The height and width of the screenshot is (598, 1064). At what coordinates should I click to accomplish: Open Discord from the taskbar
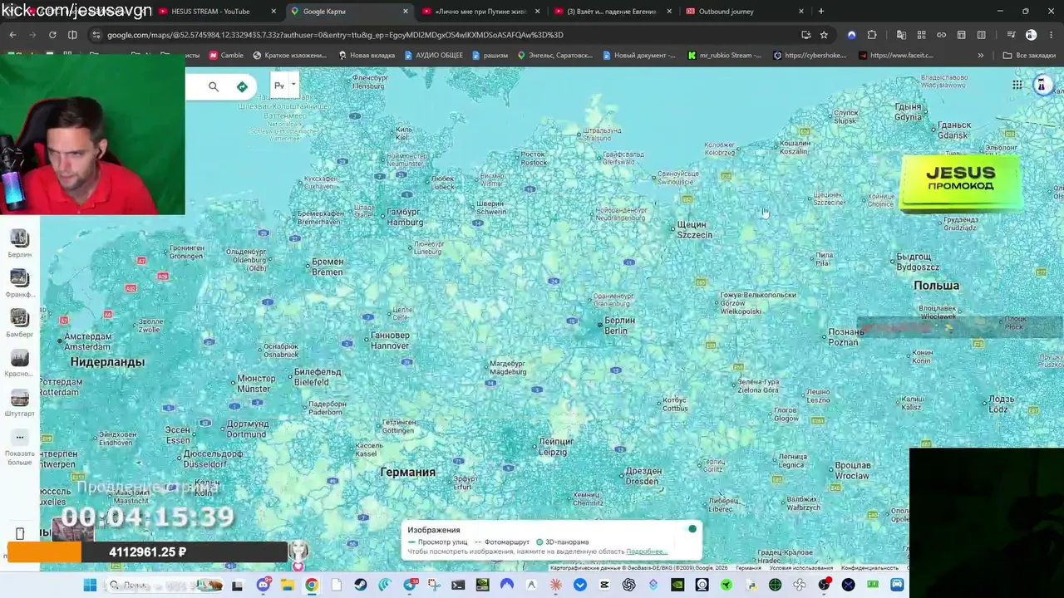[x=264, y=585]
